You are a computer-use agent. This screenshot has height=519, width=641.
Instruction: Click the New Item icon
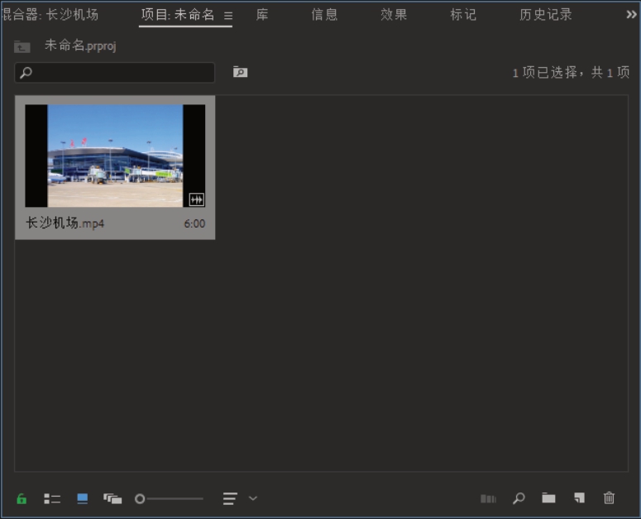579,497
